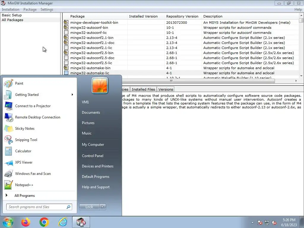Expand All Programs list
The width and height of the screenshot is (304, 228).
(x=25, y=196)
